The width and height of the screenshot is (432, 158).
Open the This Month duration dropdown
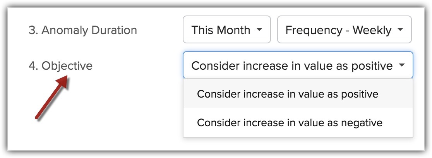click(x=226, y=30)
